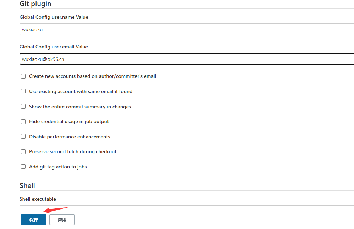The height and width of the screenshot is (229, 354).
Task: Click the 'Add git tag action to jobs' label text
Action: 58,167
